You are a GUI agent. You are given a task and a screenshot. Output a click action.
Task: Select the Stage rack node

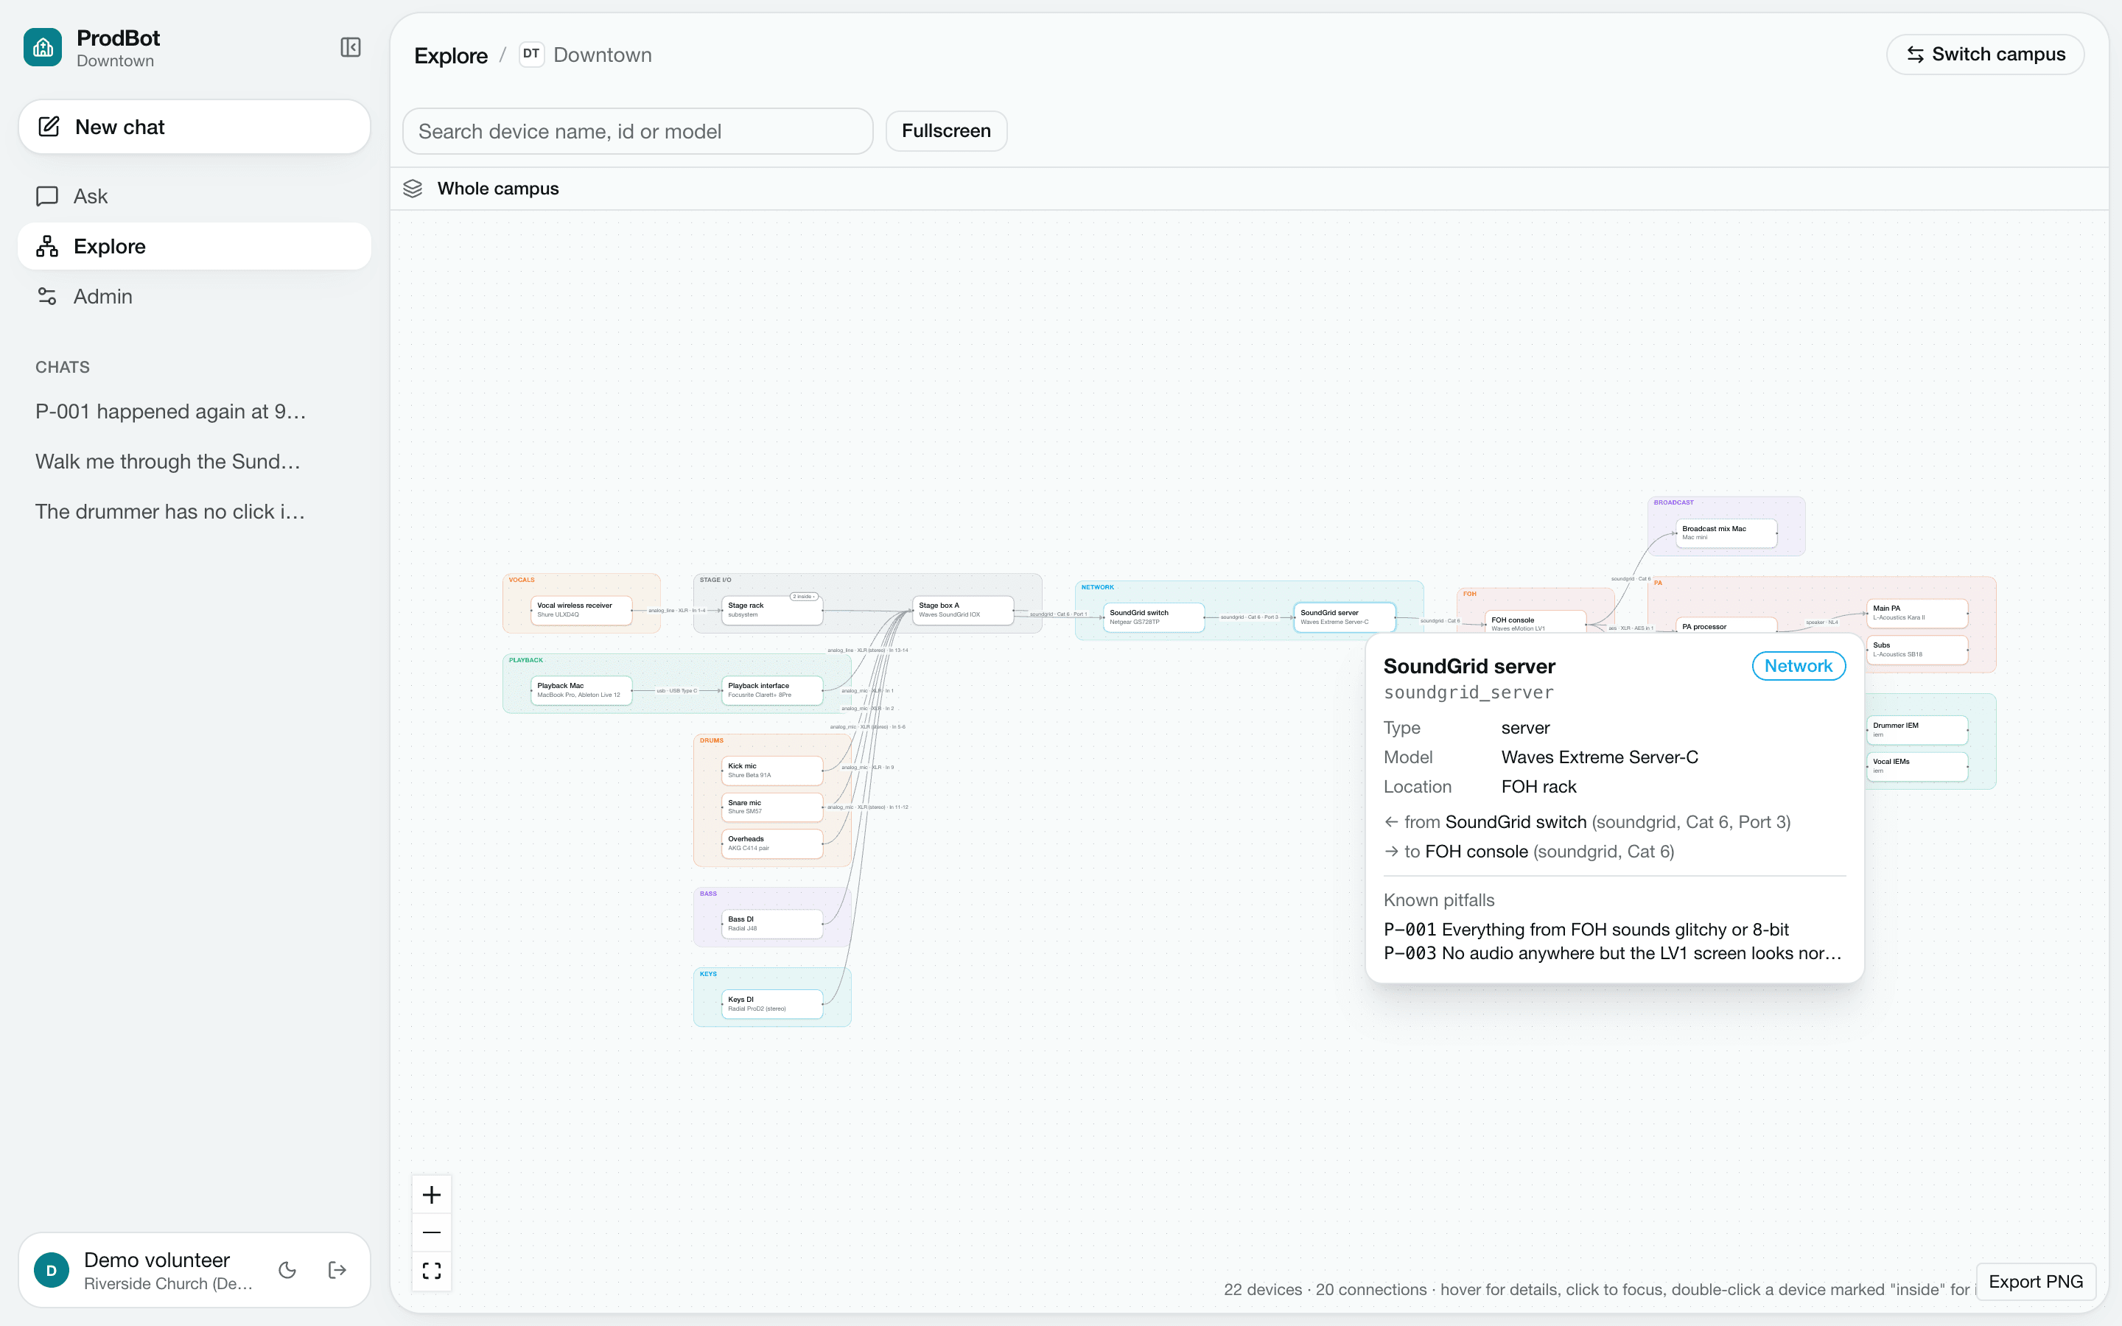pyautogui.click(x=771, y=609)
